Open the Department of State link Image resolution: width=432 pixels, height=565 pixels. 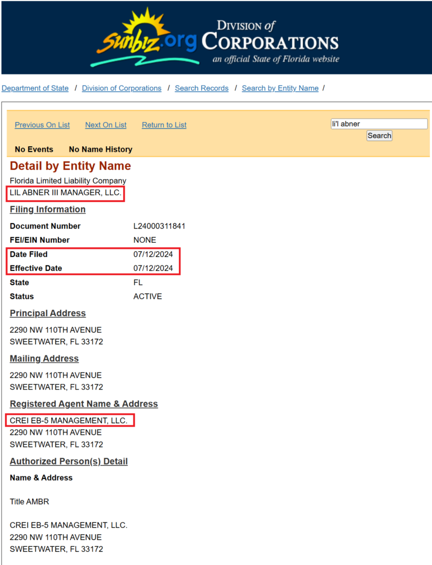35,88
